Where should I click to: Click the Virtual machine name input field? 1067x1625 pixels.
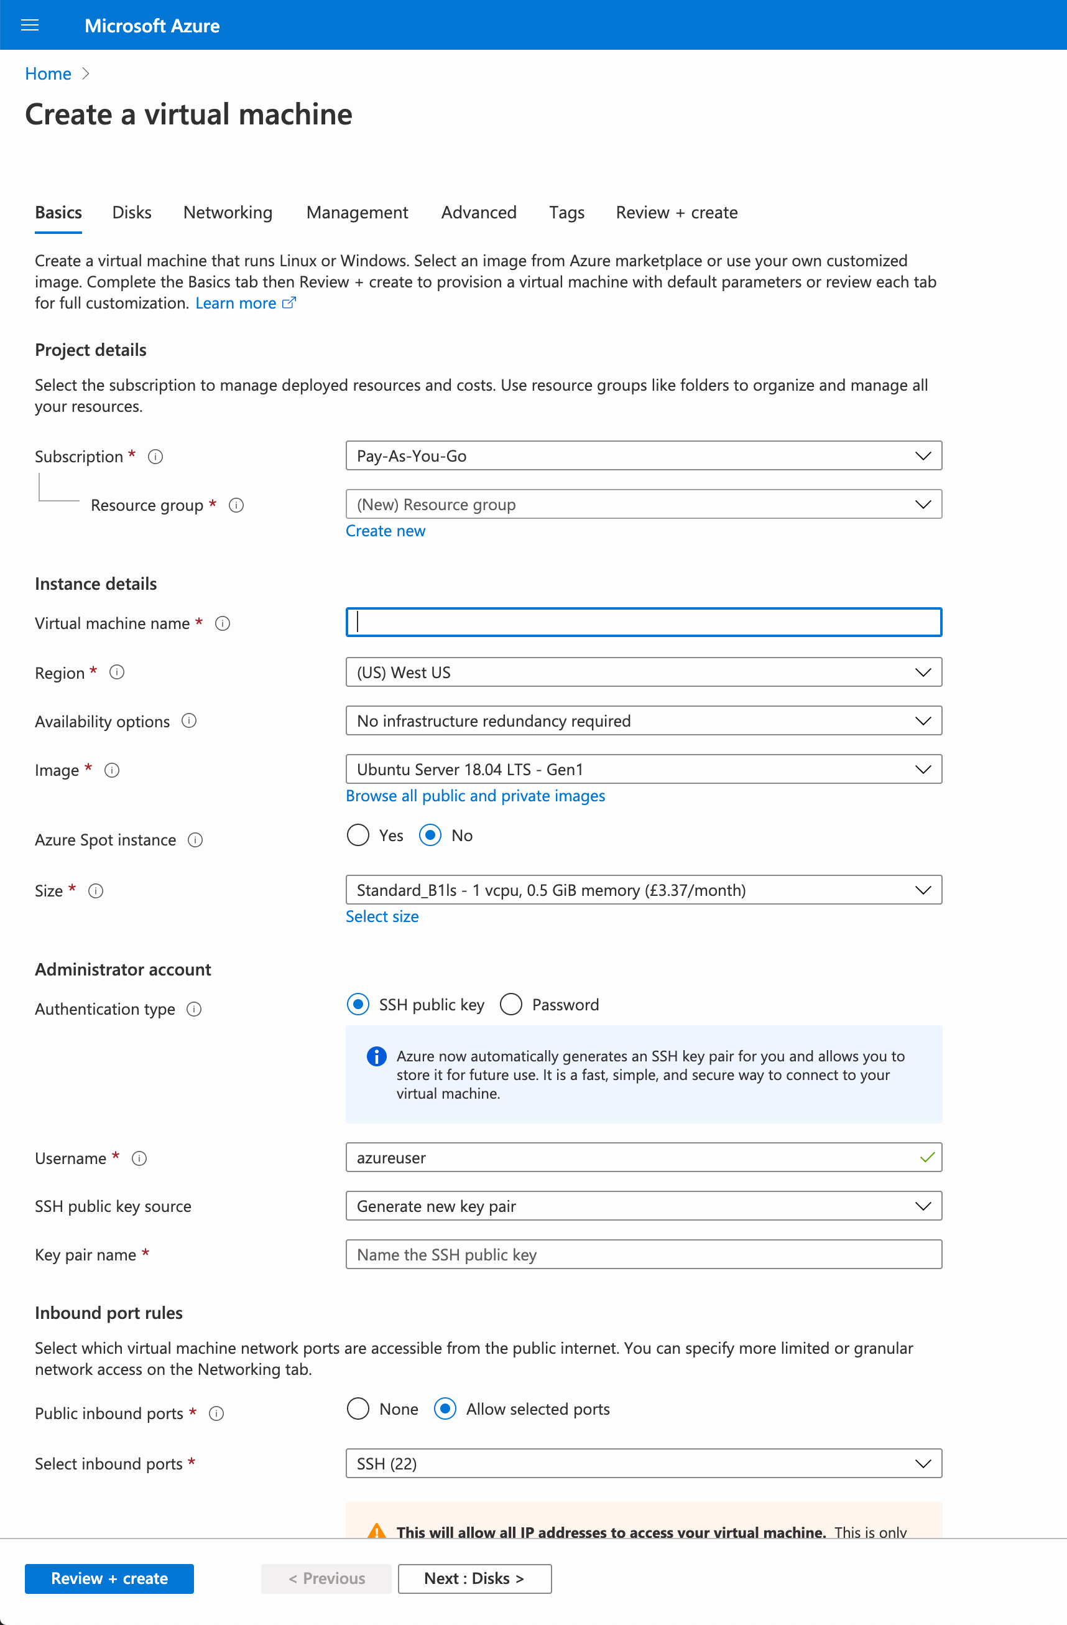(x=644, y=622)
